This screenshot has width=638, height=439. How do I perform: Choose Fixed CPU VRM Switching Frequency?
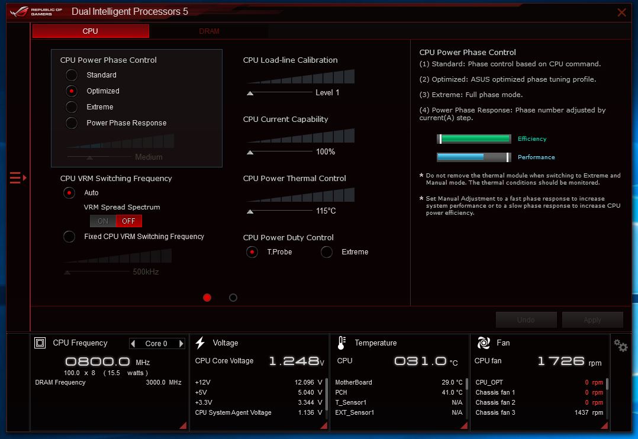70,237
